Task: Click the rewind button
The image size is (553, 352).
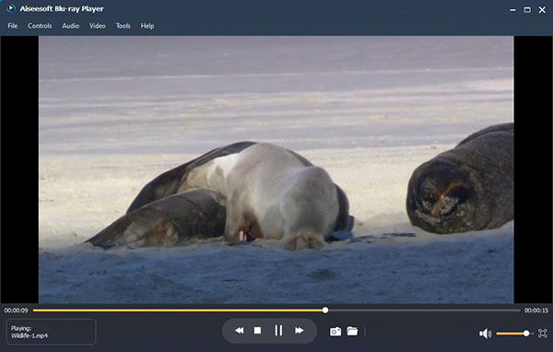Action: [x=239, y=331]
